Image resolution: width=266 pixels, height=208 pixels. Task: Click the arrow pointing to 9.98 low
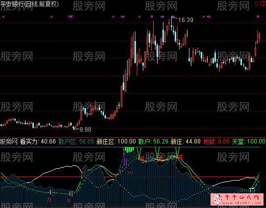[76, 129]
